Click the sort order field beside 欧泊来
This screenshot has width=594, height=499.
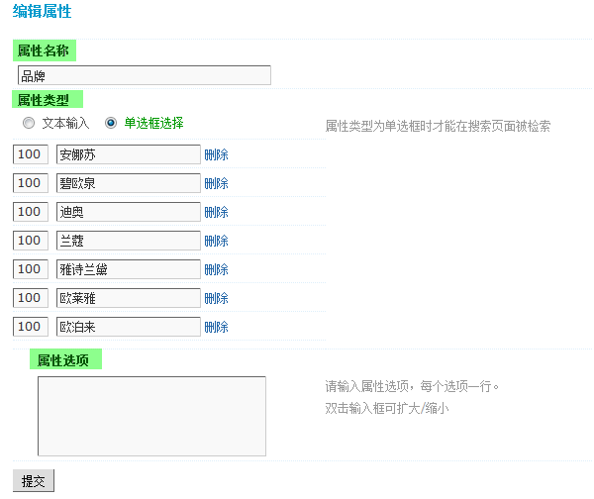click(x=31, y=327)
